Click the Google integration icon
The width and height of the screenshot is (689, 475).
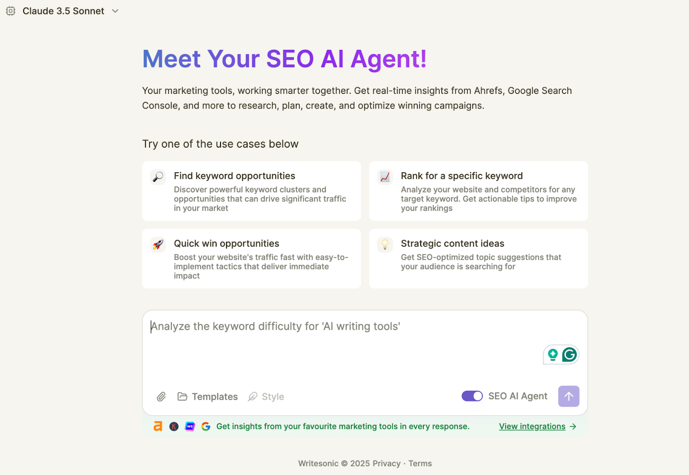tap(206, 426)
